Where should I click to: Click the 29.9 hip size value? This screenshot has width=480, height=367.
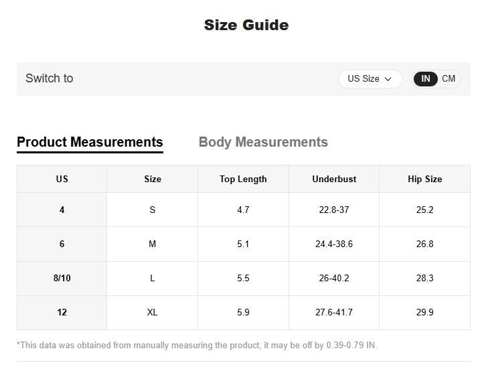click(x=424, y=313)
